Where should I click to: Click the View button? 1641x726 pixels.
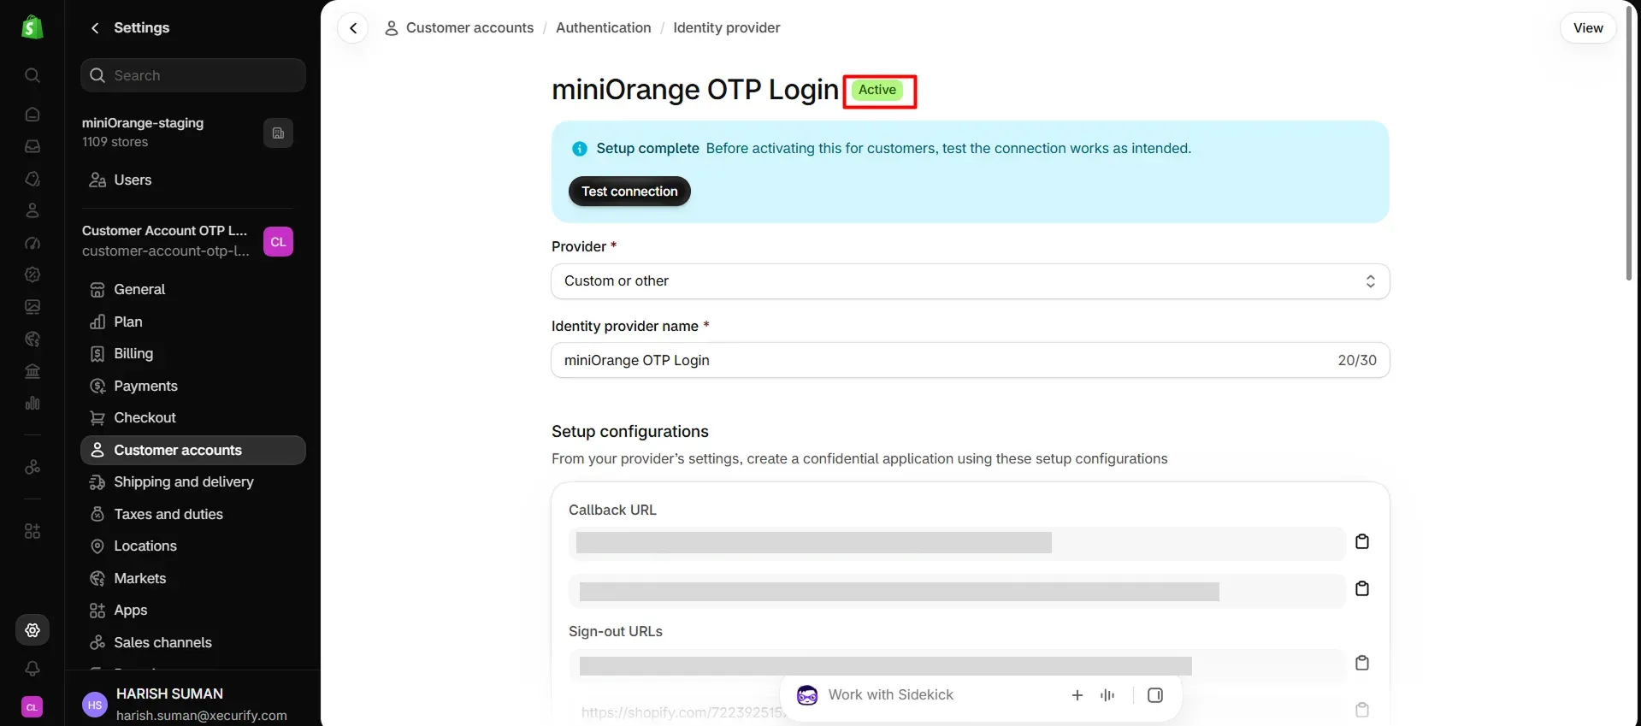(1588, 28)
